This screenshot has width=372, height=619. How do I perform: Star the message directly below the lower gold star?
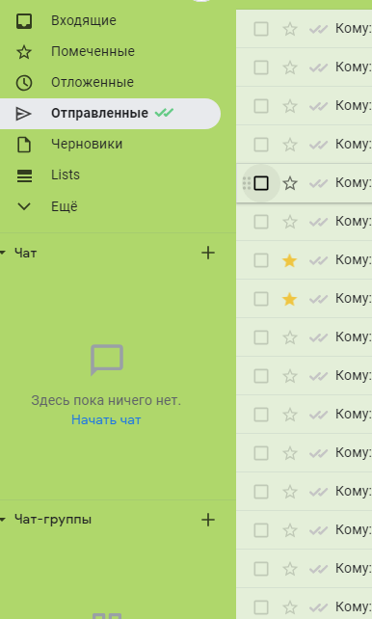tap(290, 337)
